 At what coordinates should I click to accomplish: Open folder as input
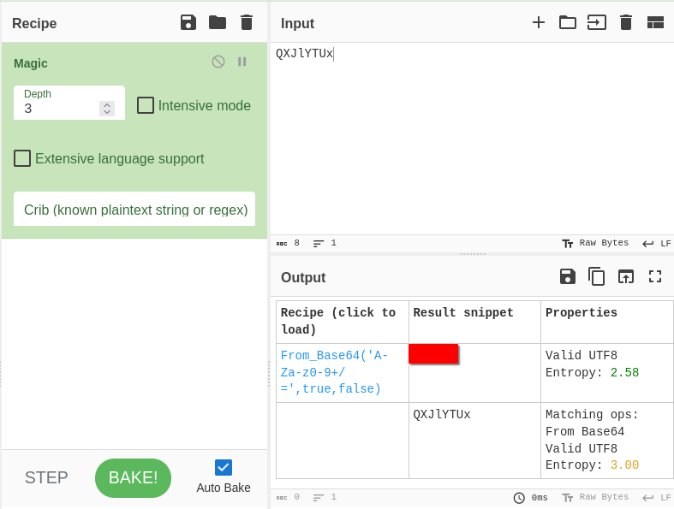(568, 23)
